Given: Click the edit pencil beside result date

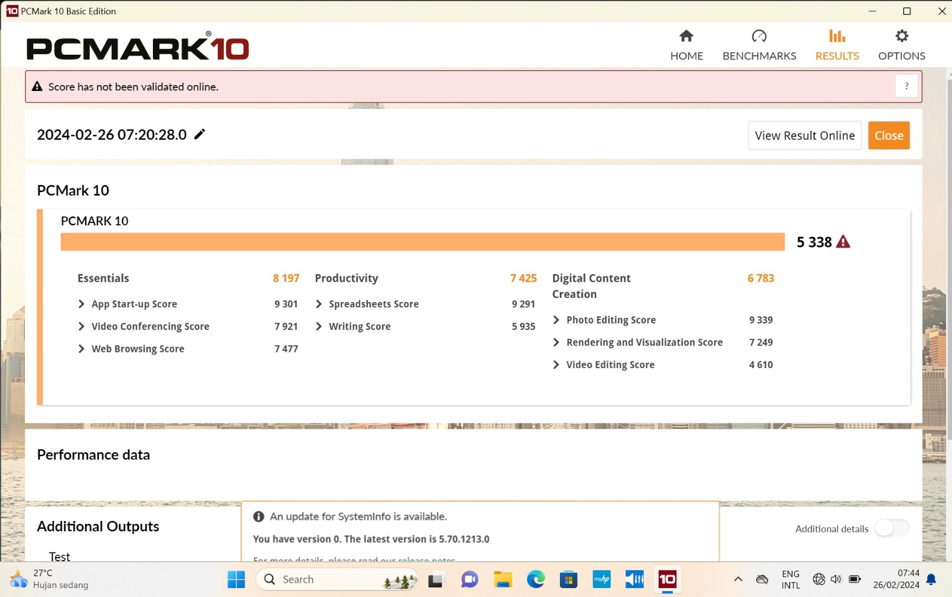Looking at the screenshot, I should click(x=200, y=134).
